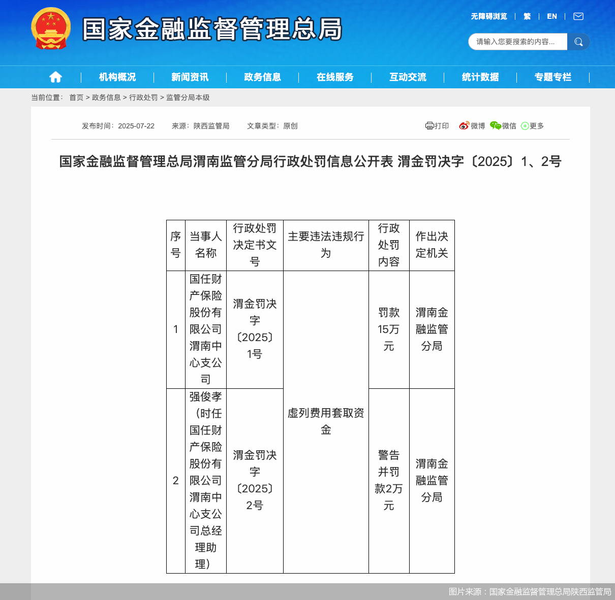Click the national emblem logo

pos(51,28)
